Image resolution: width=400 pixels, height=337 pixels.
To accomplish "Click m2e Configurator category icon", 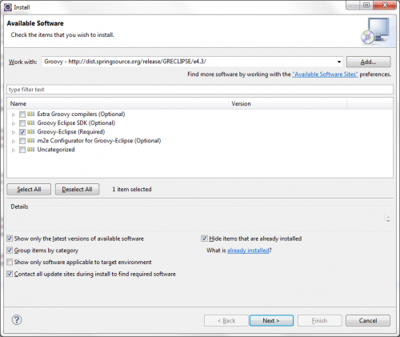I will click(x=31, y=141).
